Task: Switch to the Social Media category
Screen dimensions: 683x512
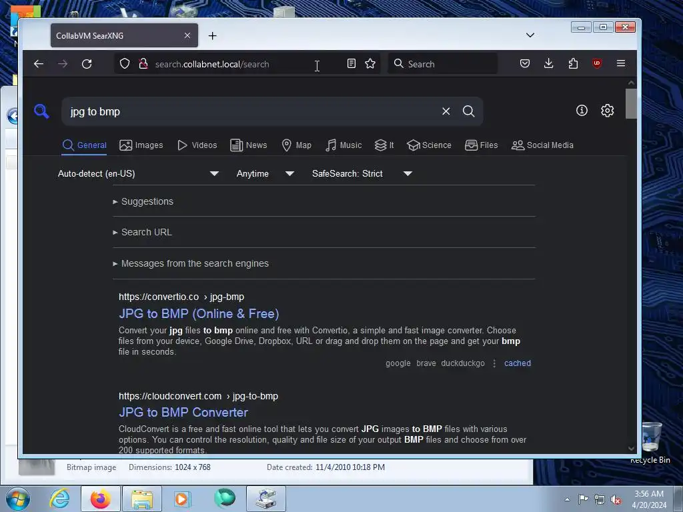Action: click(x=542, y=145)
